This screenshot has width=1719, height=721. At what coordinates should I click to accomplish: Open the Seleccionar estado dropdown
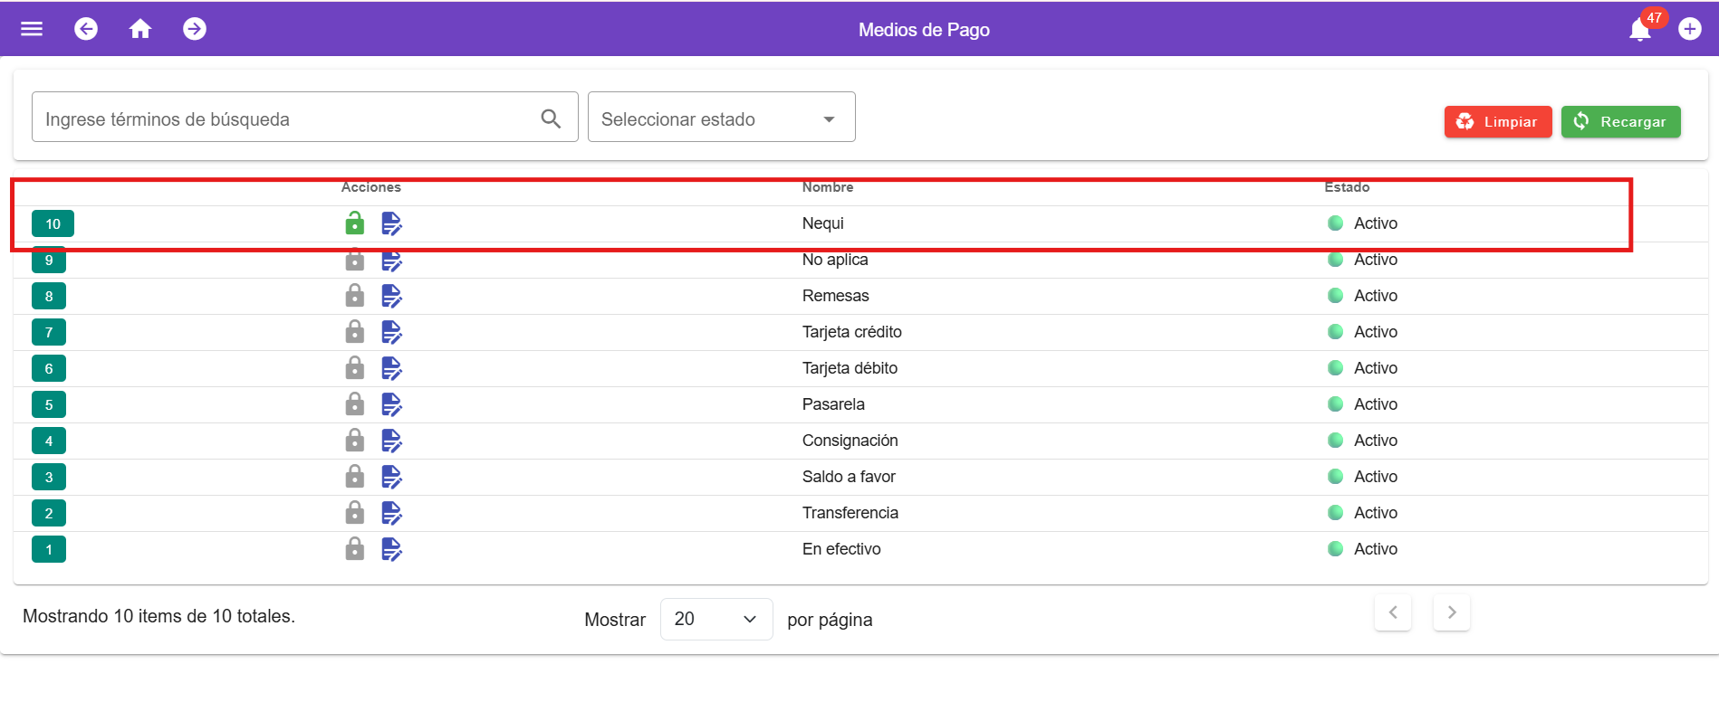(721, 119)
